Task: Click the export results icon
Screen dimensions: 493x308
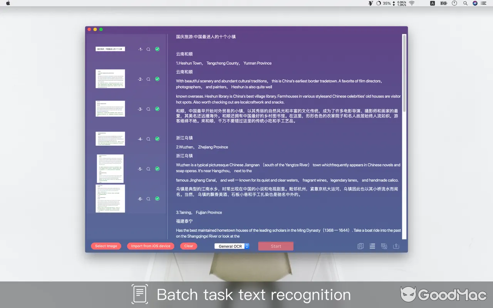Action: point(396,246)
